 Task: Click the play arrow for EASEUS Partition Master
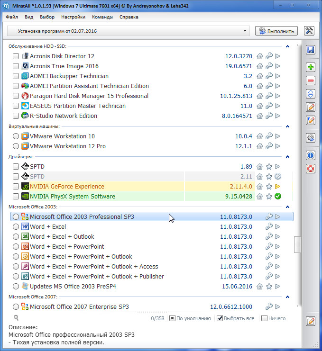(277, 106)
